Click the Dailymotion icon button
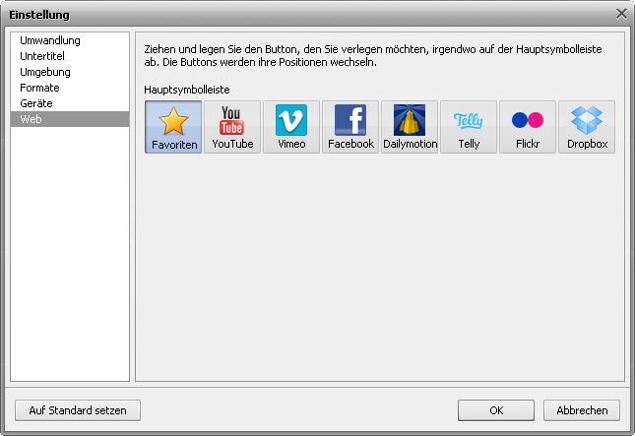Viewport: 635px width, 436px height. point(410,127)
